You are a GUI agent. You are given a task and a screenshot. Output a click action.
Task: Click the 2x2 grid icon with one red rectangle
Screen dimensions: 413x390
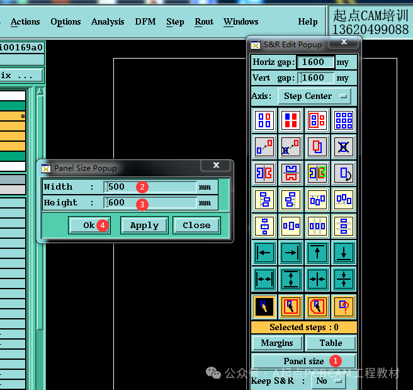pyautogui.click(x=264, y=120)
